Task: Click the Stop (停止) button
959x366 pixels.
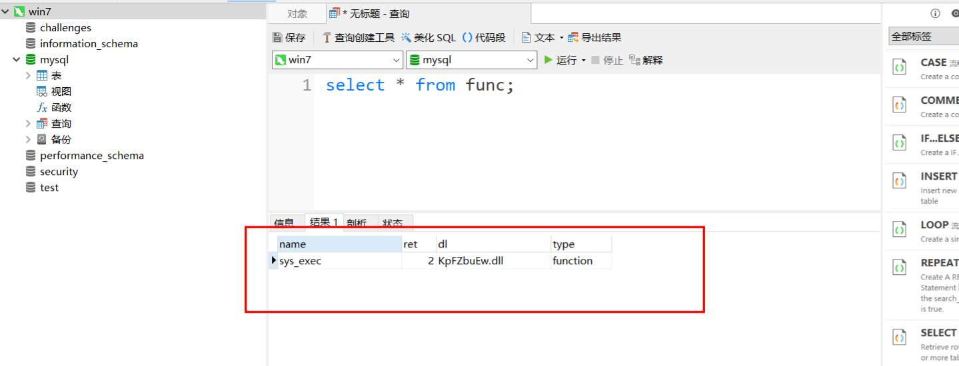Action: (x=607, y=60)
